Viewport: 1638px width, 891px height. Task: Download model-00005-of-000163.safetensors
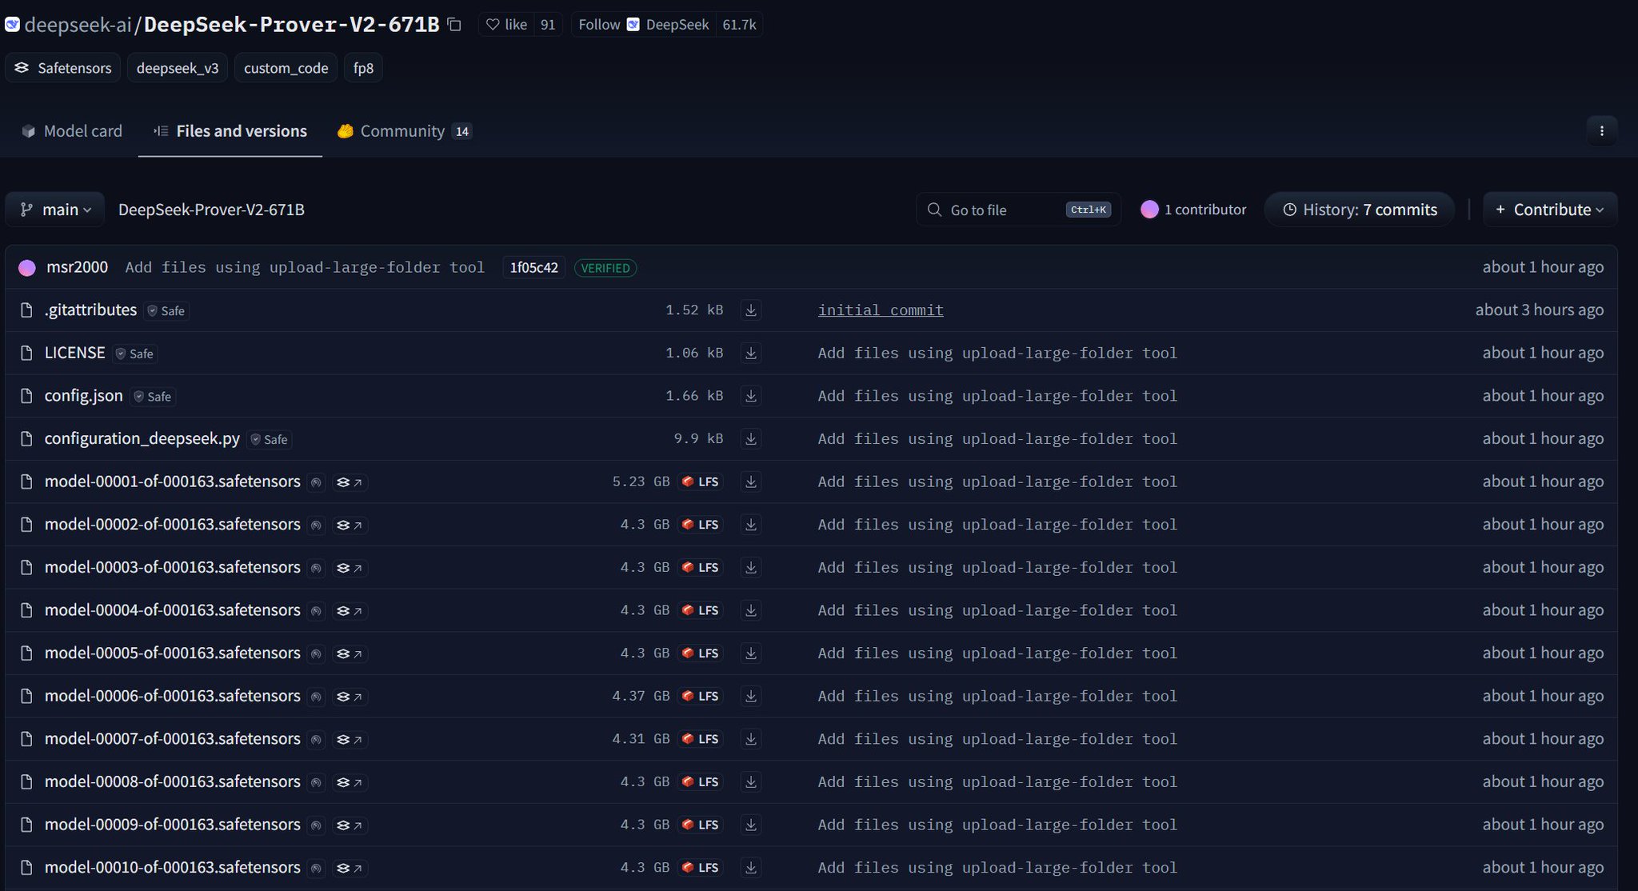pos(751,653)
